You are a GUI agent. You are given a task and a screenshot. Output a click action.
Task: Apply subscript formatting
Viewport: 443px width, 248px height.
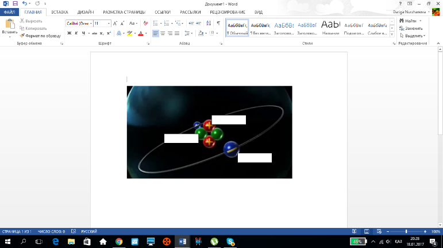(x=102, y=33)
